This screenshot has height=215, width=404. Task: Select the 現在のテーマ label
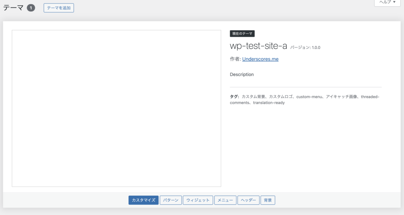[242, 33]
